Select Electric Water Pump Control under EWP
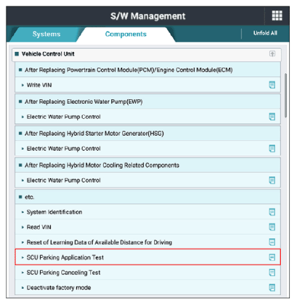The width and height of the screenshot is (296, 304). click(147, 116)
